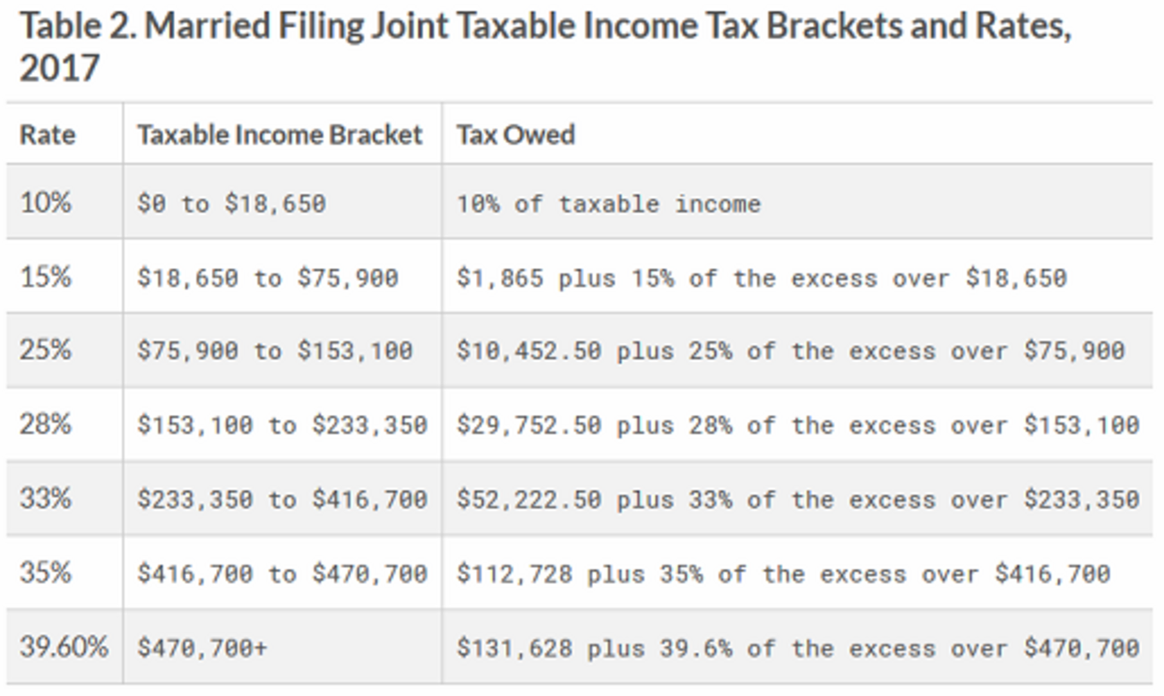Screen dimensions: 1164x696
Task: Select the 28% rate cell
Action: [46, 424]
